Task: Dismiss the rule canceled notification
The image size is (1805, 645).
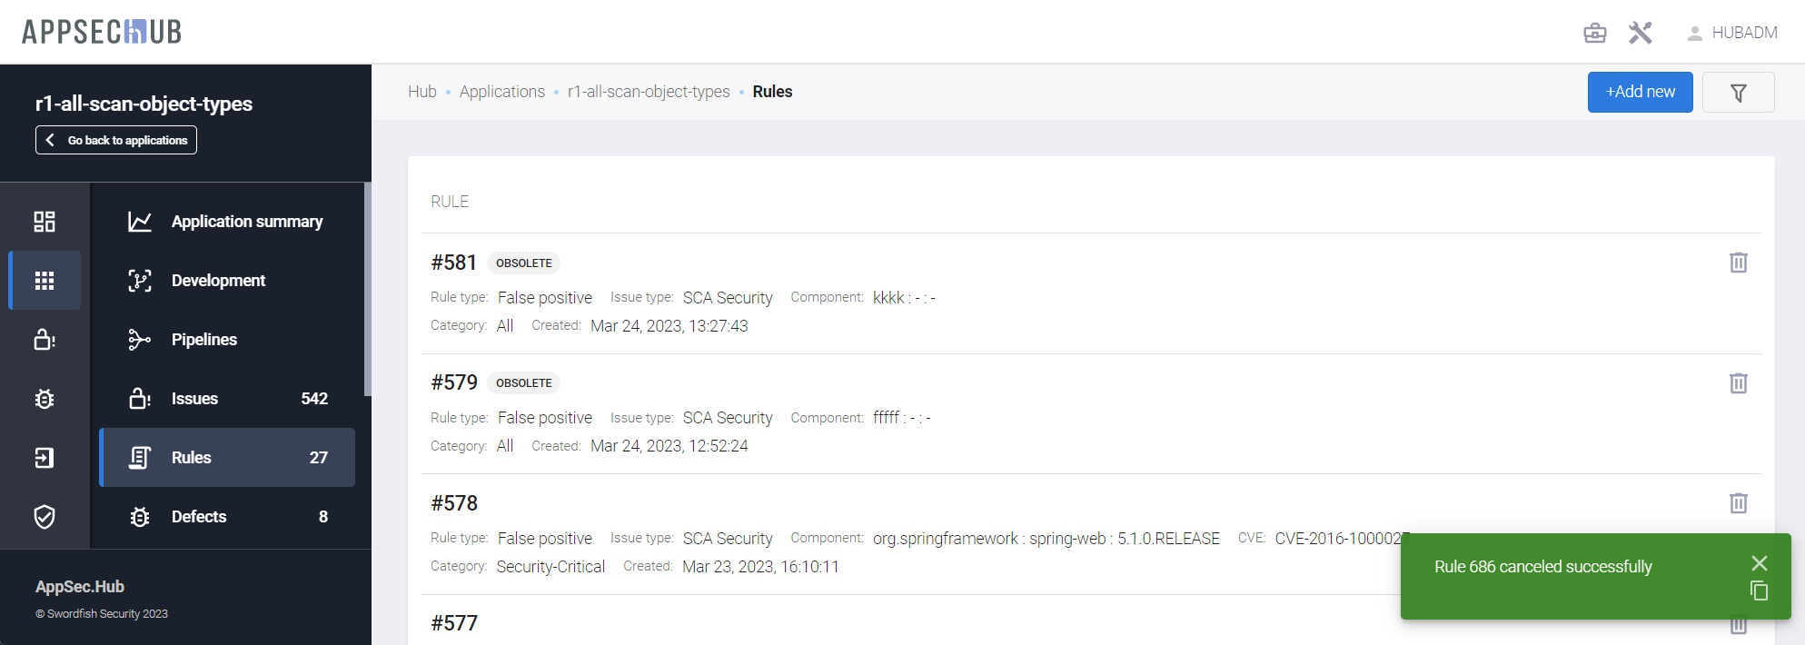Action: [1759, 563]
